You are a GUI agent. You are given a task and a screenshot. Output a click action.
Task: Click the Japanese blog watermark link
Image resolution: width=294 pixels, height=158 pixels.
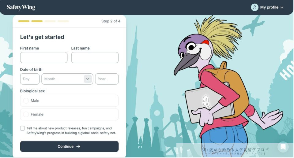(x=235, y=151)
